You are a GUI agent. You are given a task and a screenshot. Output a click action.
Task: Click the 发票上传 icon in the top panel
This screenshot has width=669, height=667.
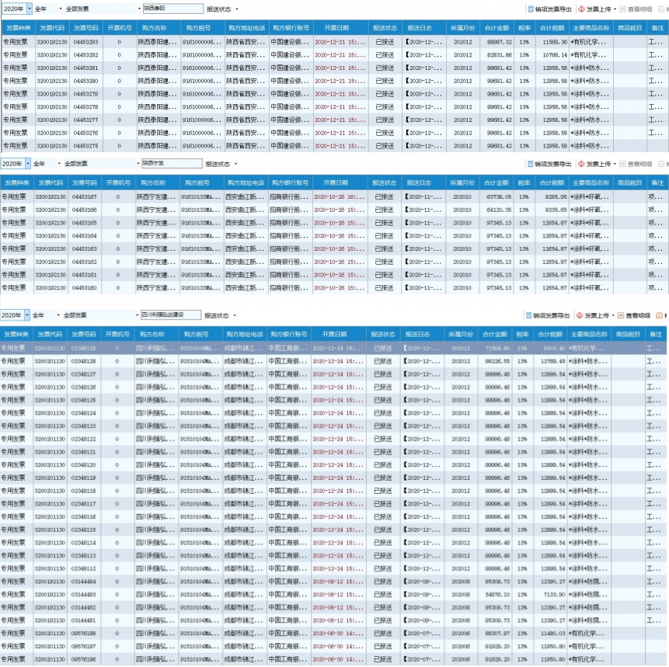pyautogui.click(x=582, y=9)
